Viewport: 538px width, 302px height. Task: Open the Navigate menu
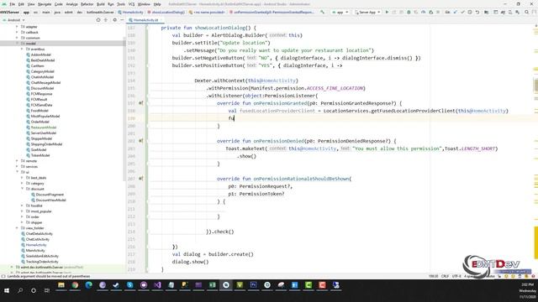tap(45, 4)
